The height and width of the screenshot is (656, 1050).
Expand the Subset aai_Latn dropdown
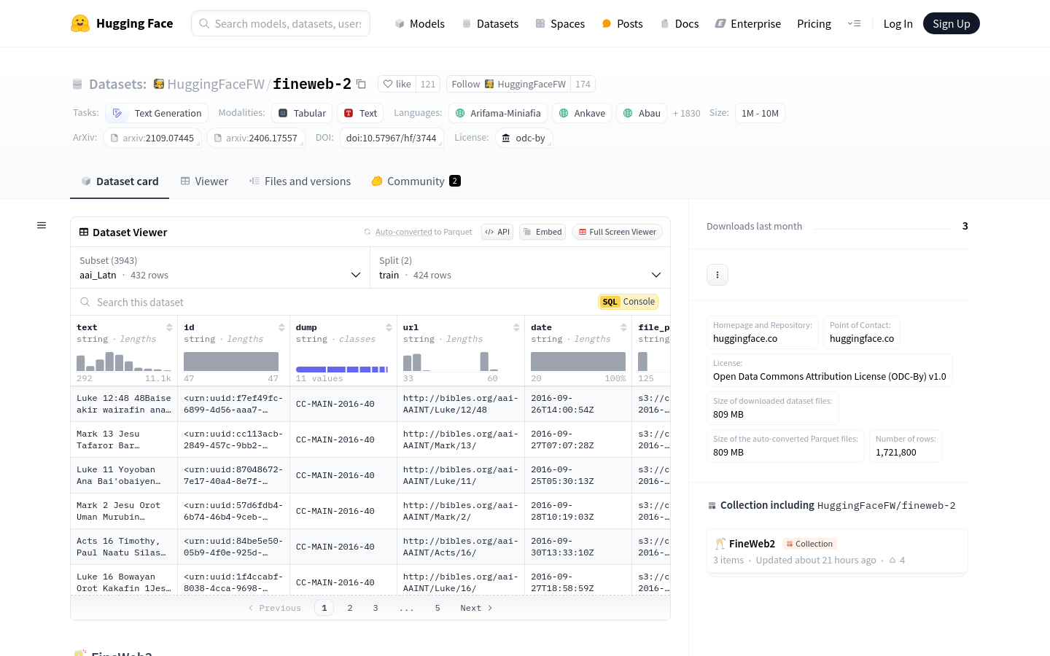[220, 268]
